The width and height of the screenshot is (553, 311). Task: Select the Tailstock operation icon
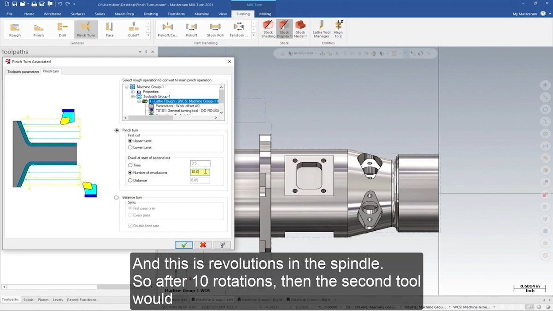pos(239,29)
